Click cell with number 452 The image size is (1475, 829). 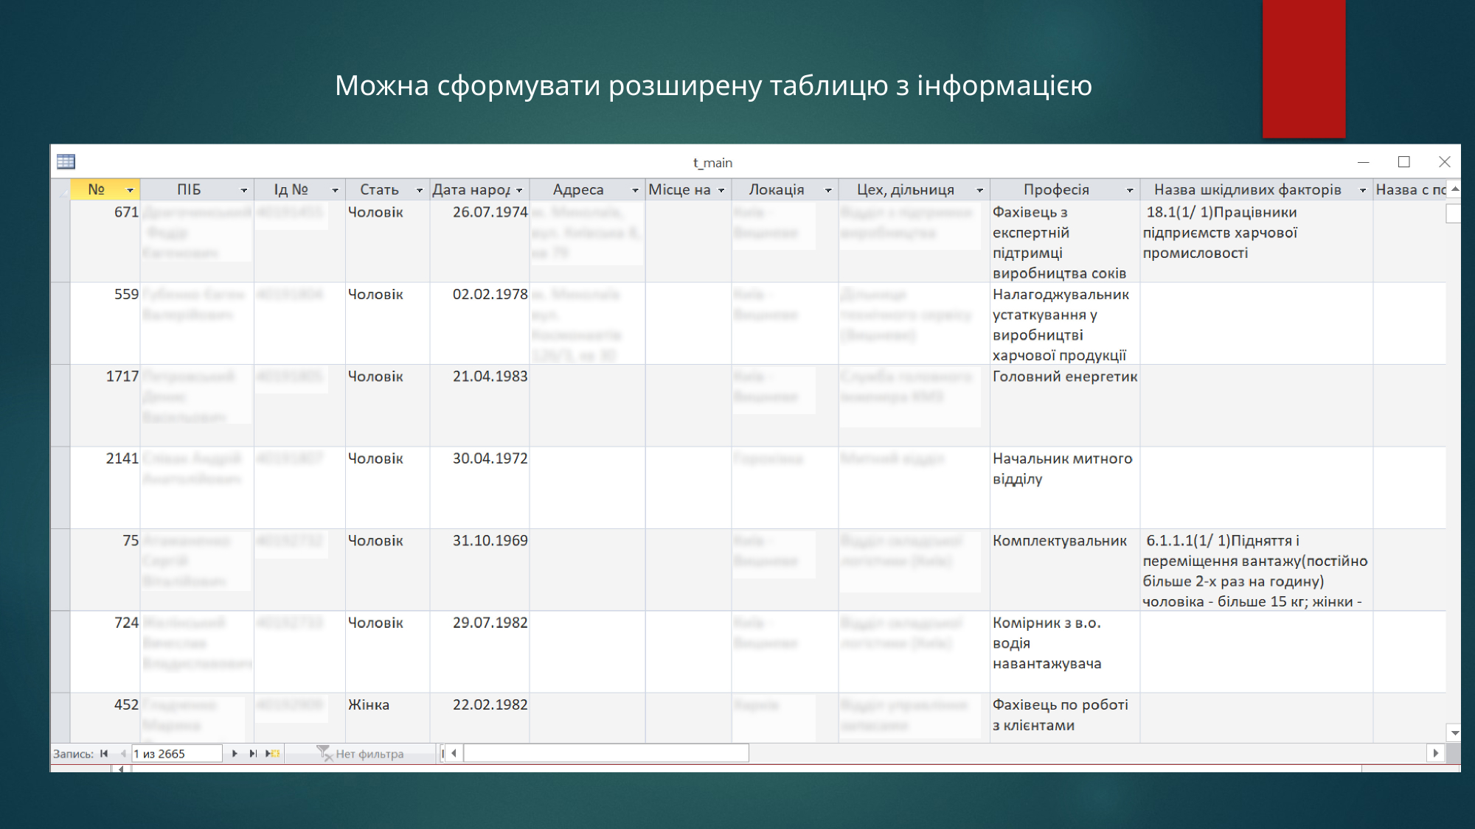click(105, 718)
